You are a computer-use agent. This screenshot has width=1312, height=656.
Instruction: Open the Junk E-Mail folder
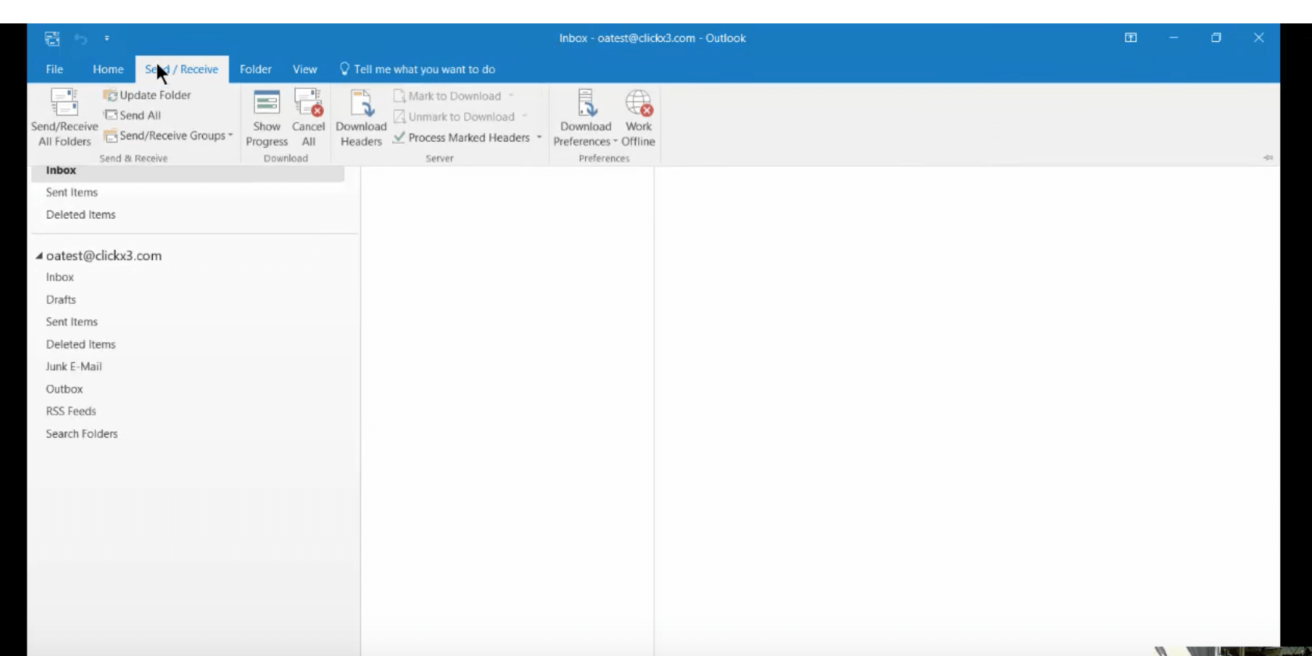[x=74, y=367]
